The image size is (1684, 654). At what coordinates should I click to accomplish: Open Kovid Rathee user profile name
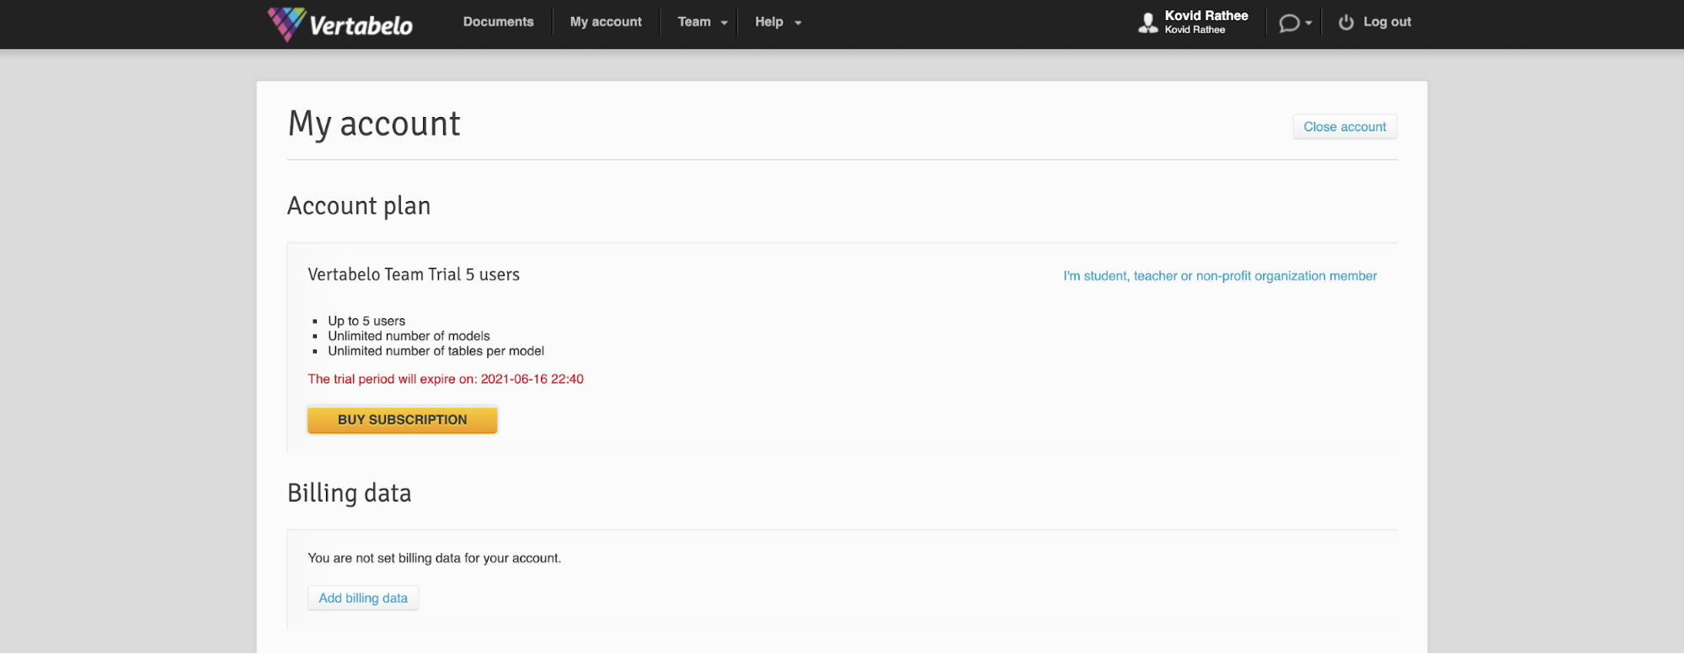point(1206,16)
